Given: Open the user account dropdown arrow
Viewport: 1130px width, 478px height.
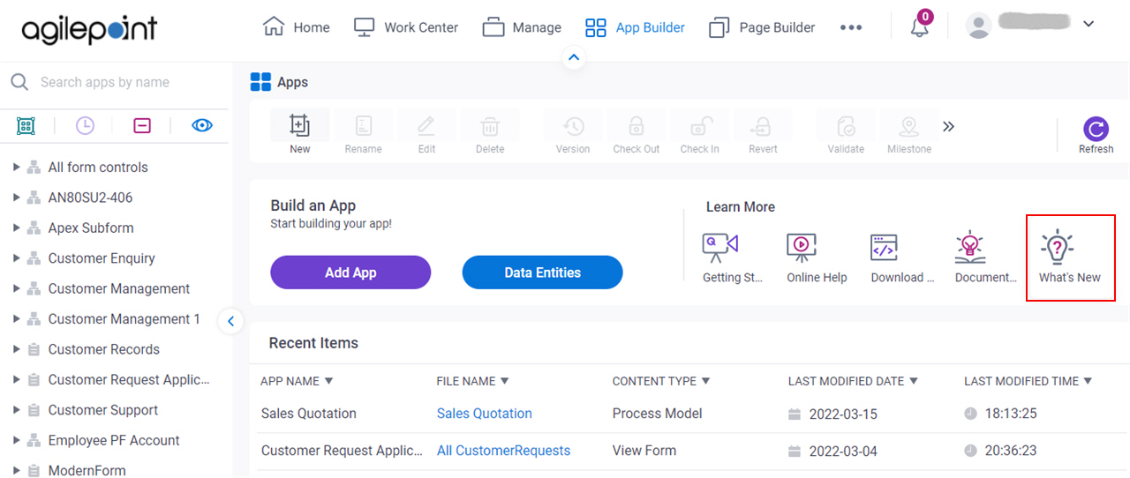Looking at the screenshot, I should pos(1088,24).
